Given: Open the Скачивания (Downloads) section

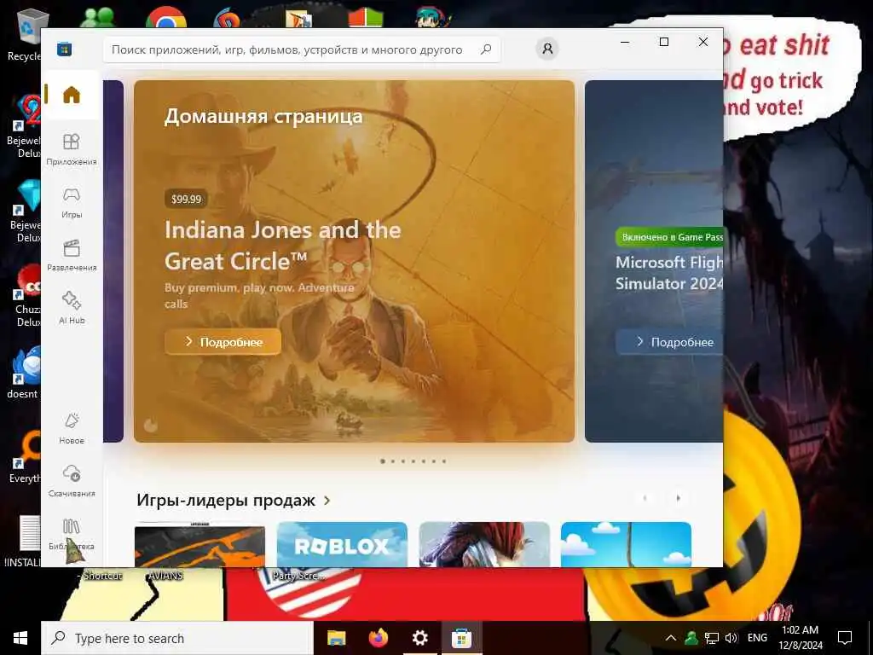Looking at the screenshot, I should click(x=72, y=481).
